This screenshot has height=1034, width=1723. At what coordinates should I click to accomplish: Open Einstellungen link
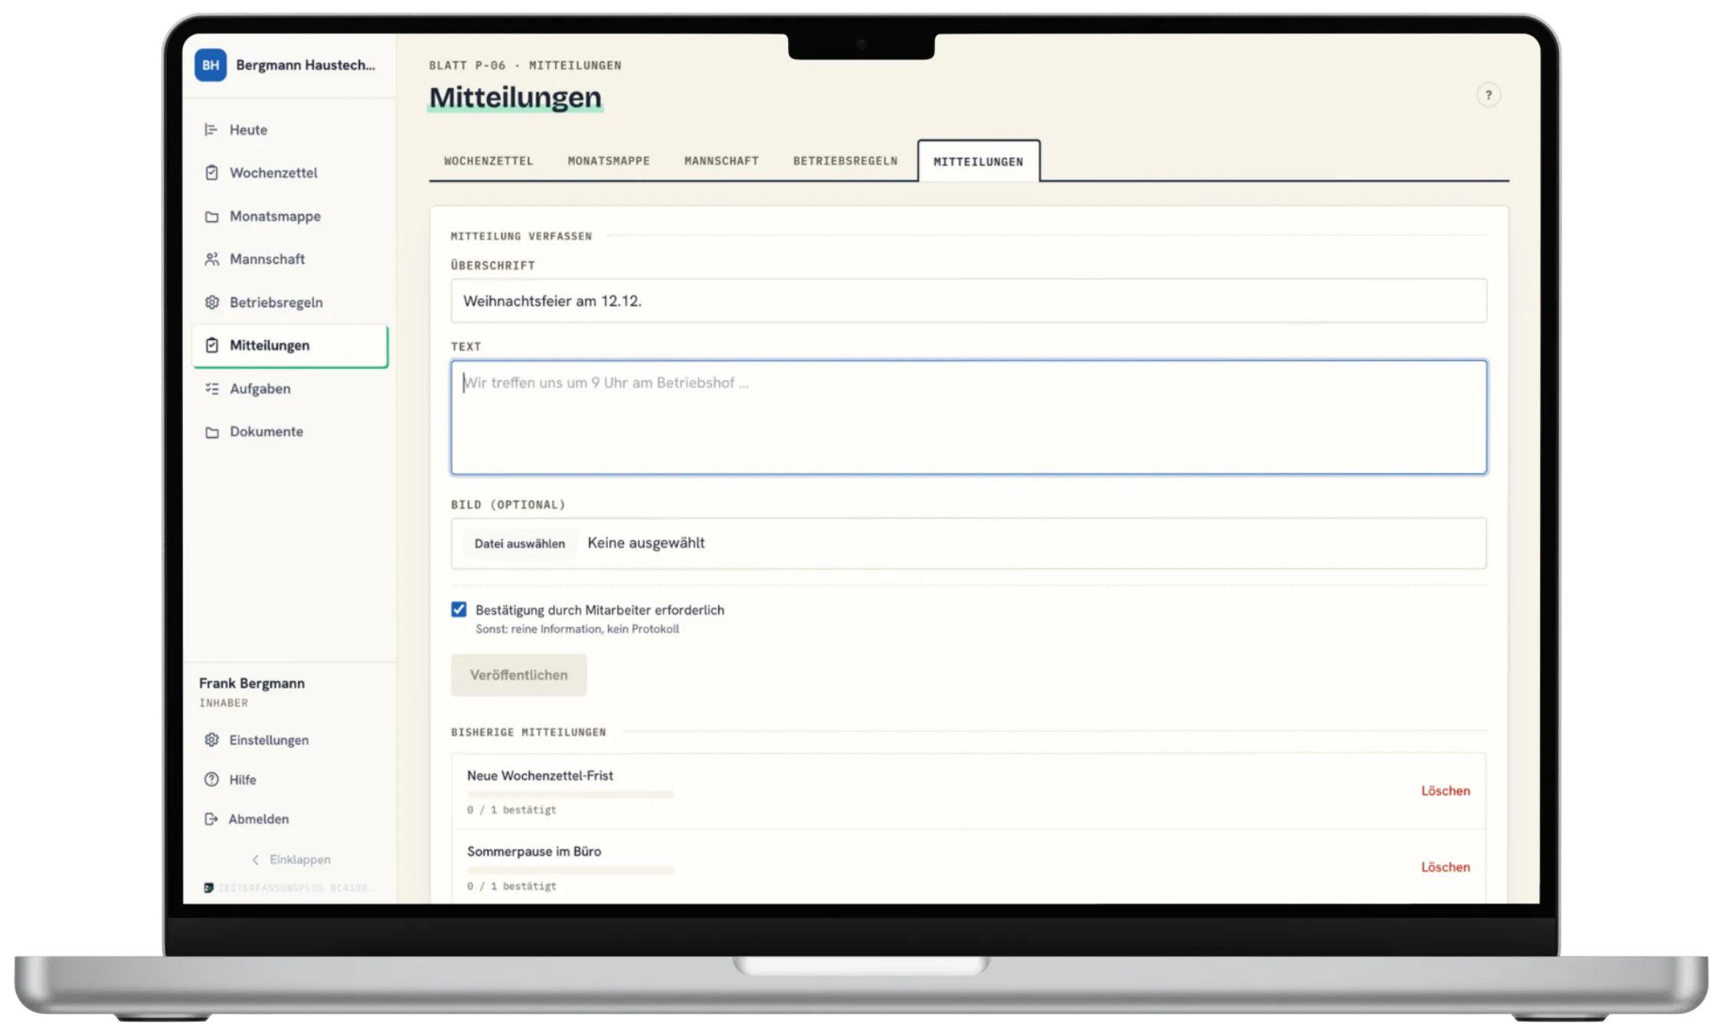pyautogui.click(x=269, y=740)
